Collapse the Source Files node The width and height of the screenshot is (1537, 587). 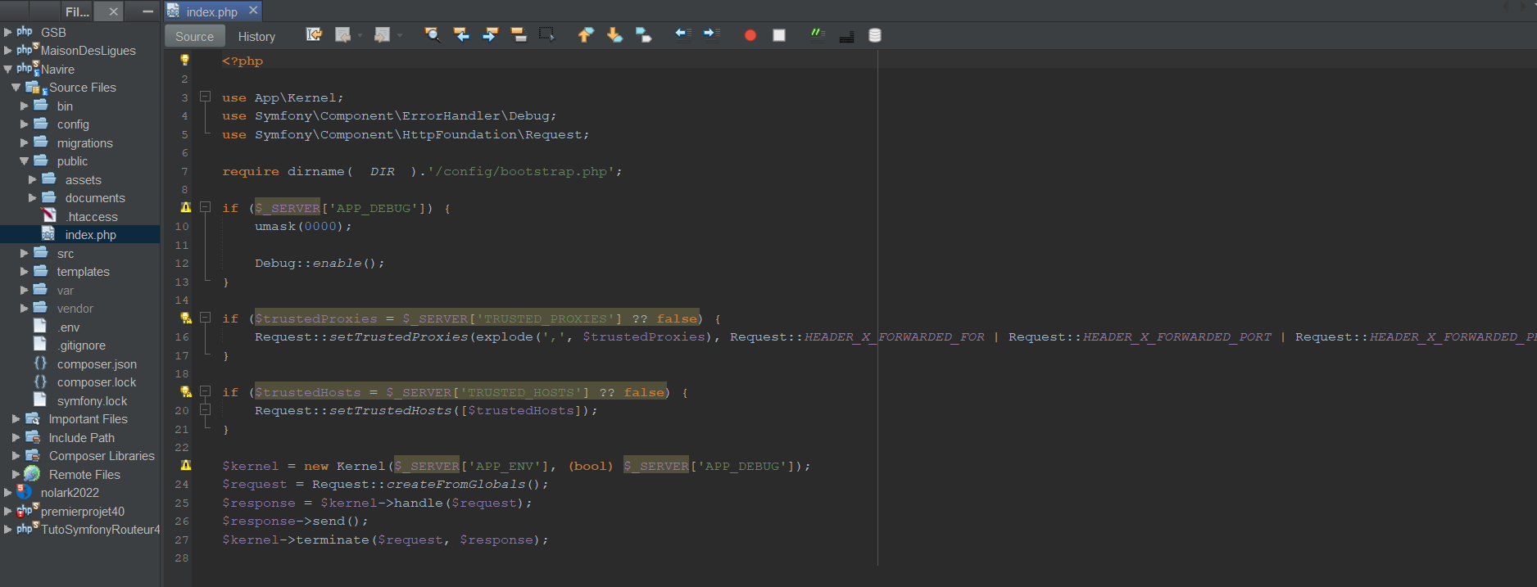tap(16, 87)
